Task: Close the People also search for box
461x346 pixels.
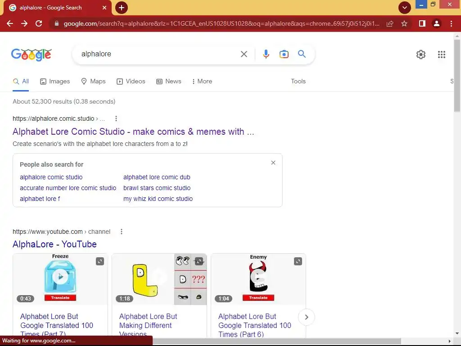Action: [273, 163]
